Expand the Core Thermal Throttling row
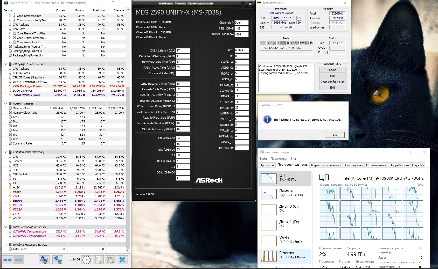The width and height of the screenshot is (438, 269). point(10,33)
